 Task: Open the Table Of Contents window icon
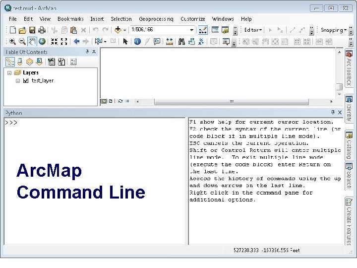click(x=215, y=30)
